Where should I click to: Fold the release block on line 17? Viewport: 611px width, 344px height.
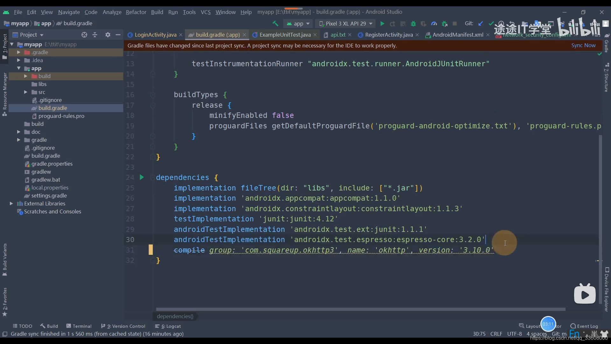pos(152,105)
